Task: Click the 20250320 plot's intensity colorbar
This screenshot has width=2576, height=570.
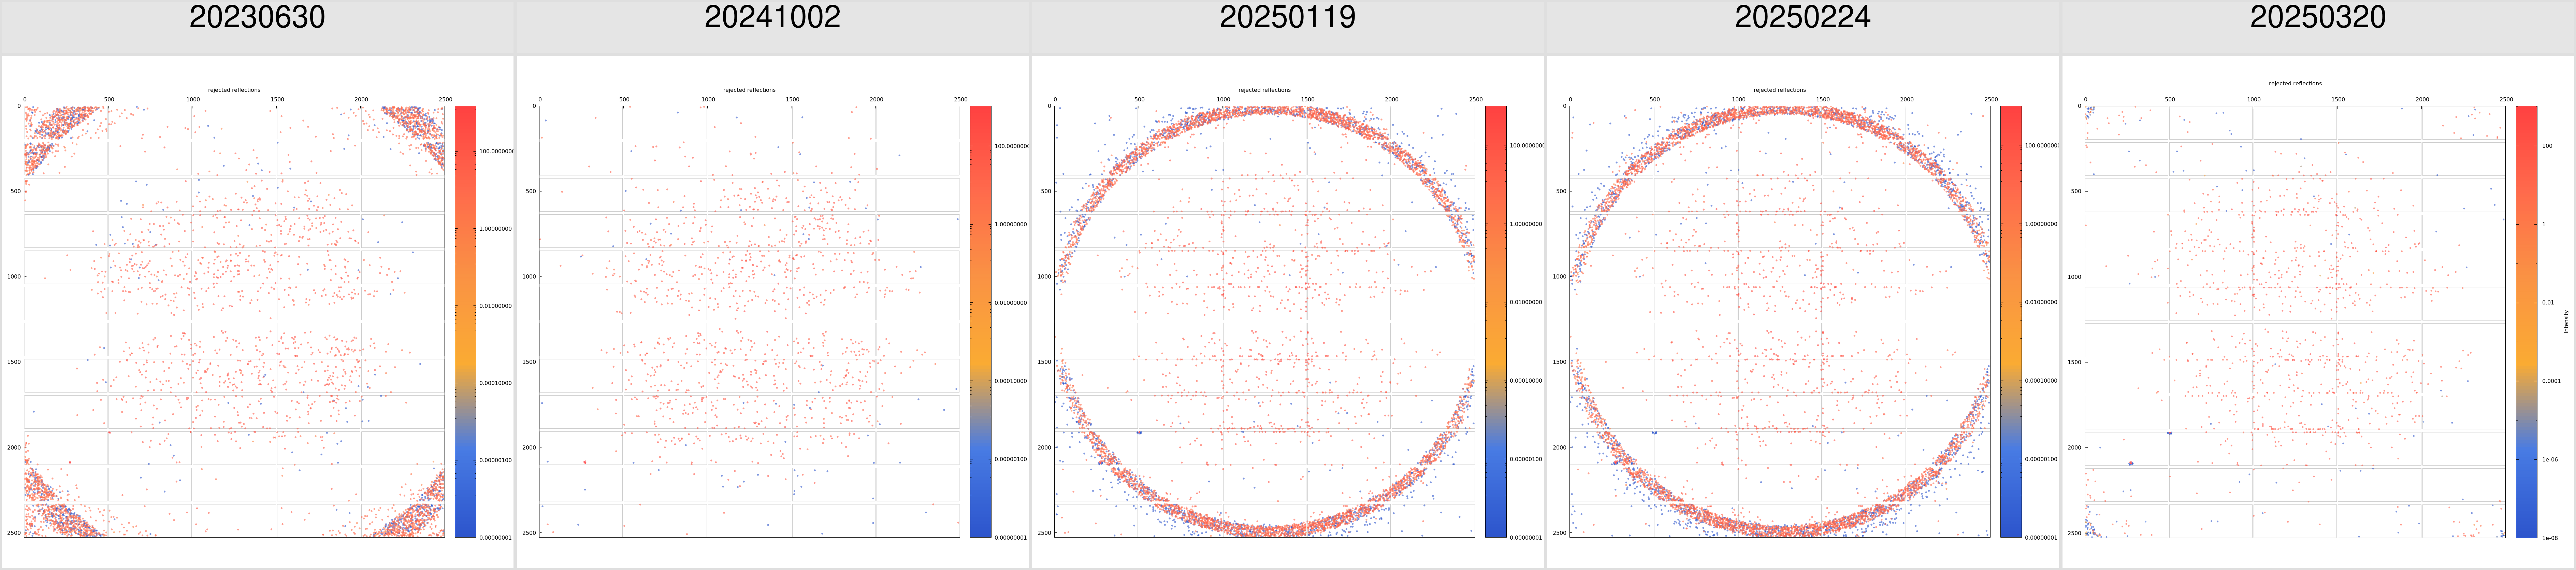Action: pos(2526,322)
